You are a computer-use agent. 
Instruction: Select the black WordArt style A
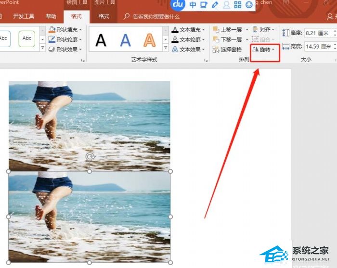click(x=101, y=40)
